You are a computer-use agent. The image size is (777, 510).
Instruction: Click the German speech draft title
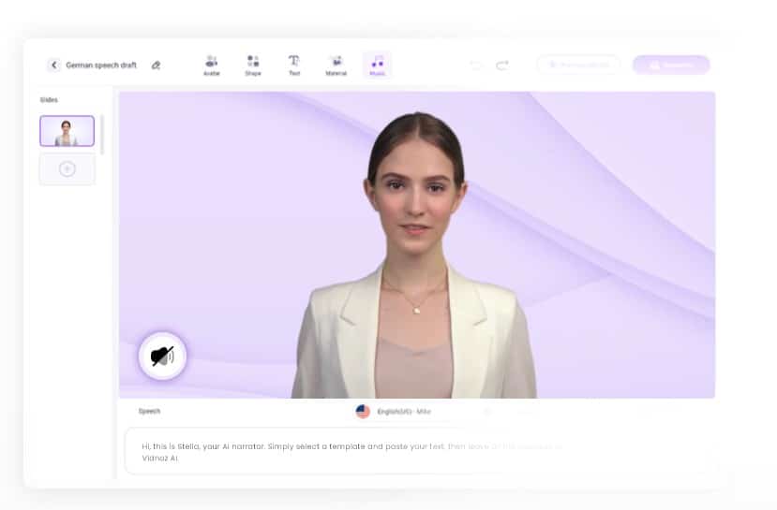coord(101,66)
